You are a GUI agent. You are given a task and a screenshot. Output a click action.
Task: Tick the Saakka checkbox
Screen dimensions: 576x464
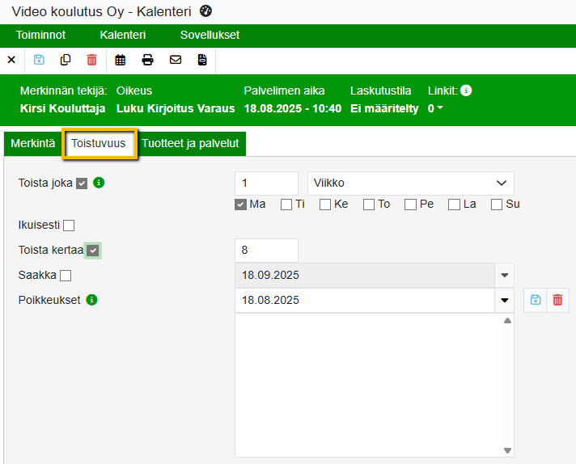pos(66,276)
